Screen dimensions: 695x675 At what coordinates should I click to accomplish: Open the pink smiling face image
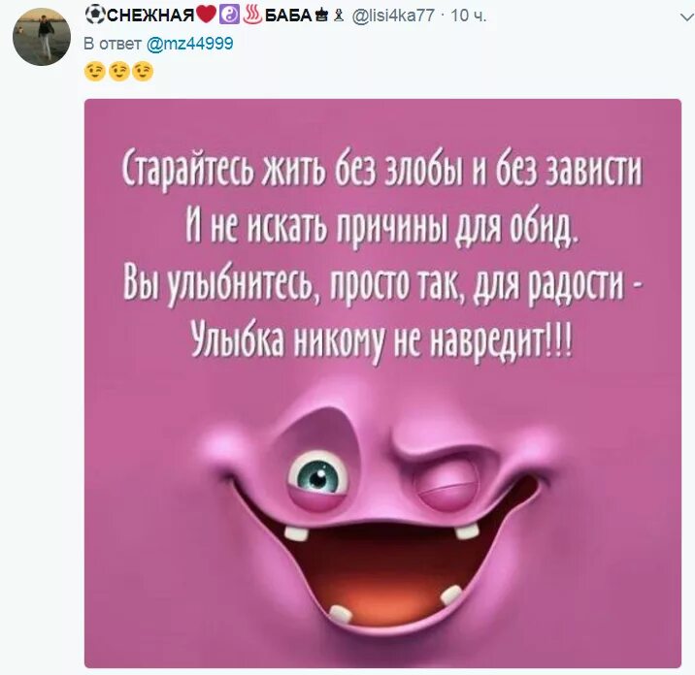click(382, 383)
